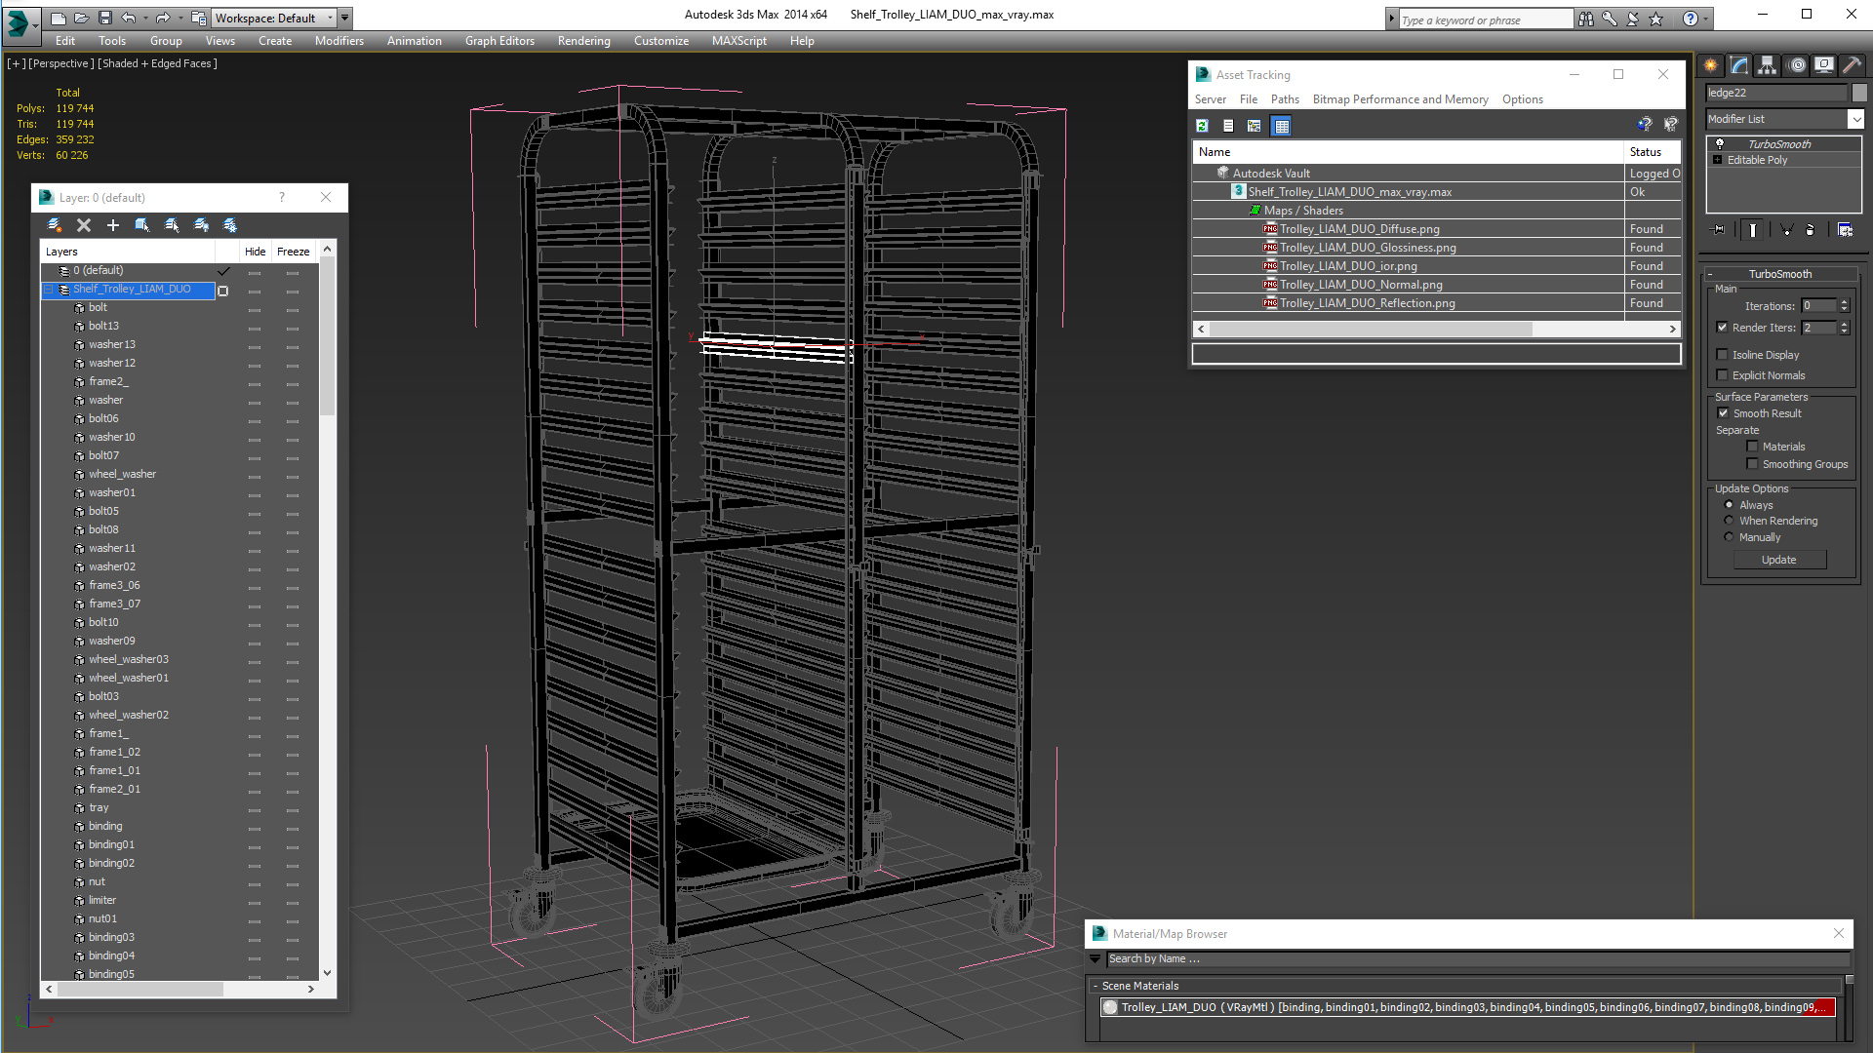Open Bitmap Performance and Memory menu
This screenshot has height=1053, width=1873.
tap(1400, 99)
